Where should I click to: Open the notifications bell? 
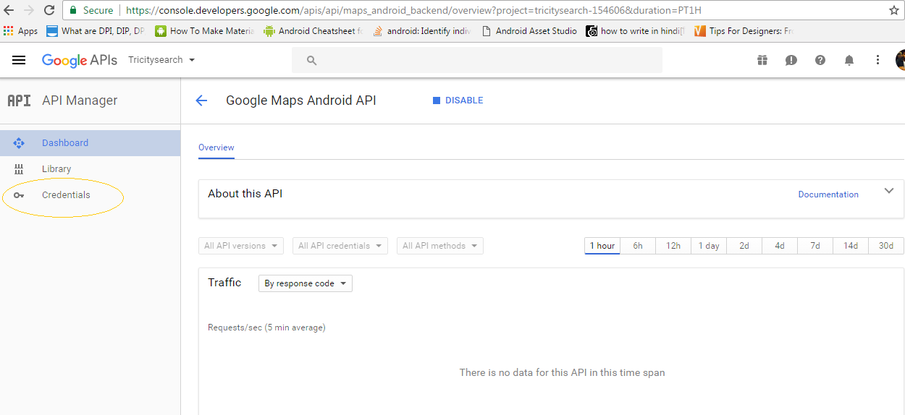coord(849,60)
